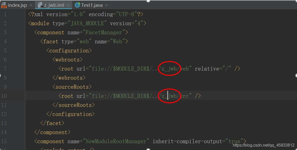Switch to the Test1.java tab
This screenshot has height=150, width=297.
(x=92, y=5)
